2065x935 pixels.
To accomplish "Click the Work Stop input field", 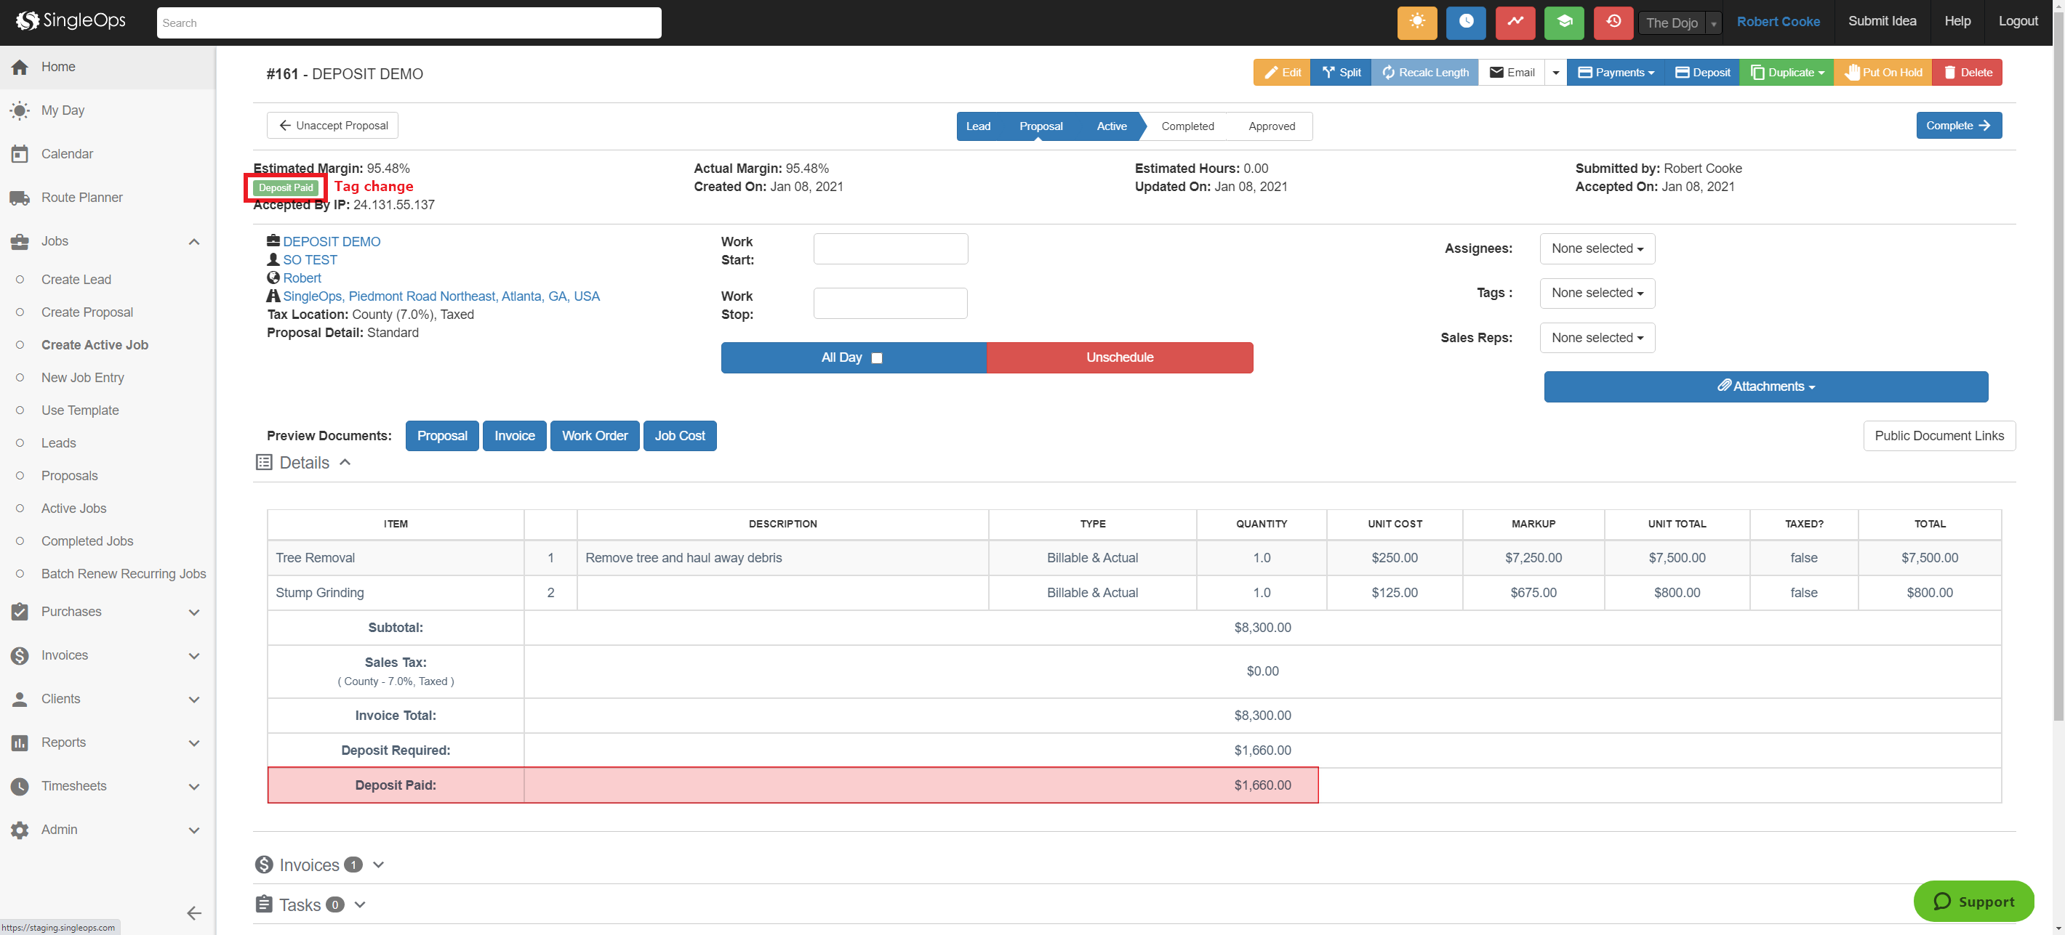I will [x=891, y=303].
